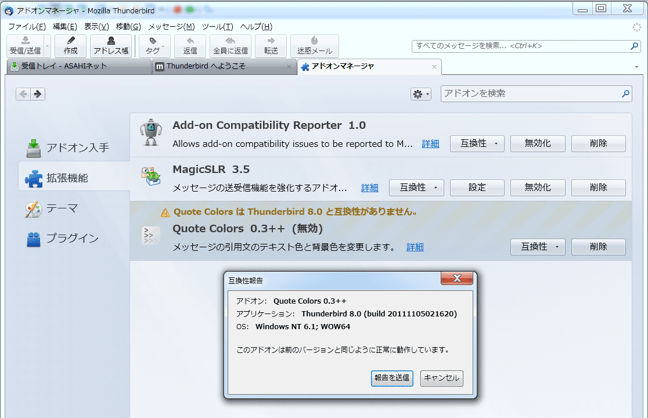The height and width of the screenshot is (418, 648).
Task: Open the 編集(E) menu
Action: coord(65,27)
